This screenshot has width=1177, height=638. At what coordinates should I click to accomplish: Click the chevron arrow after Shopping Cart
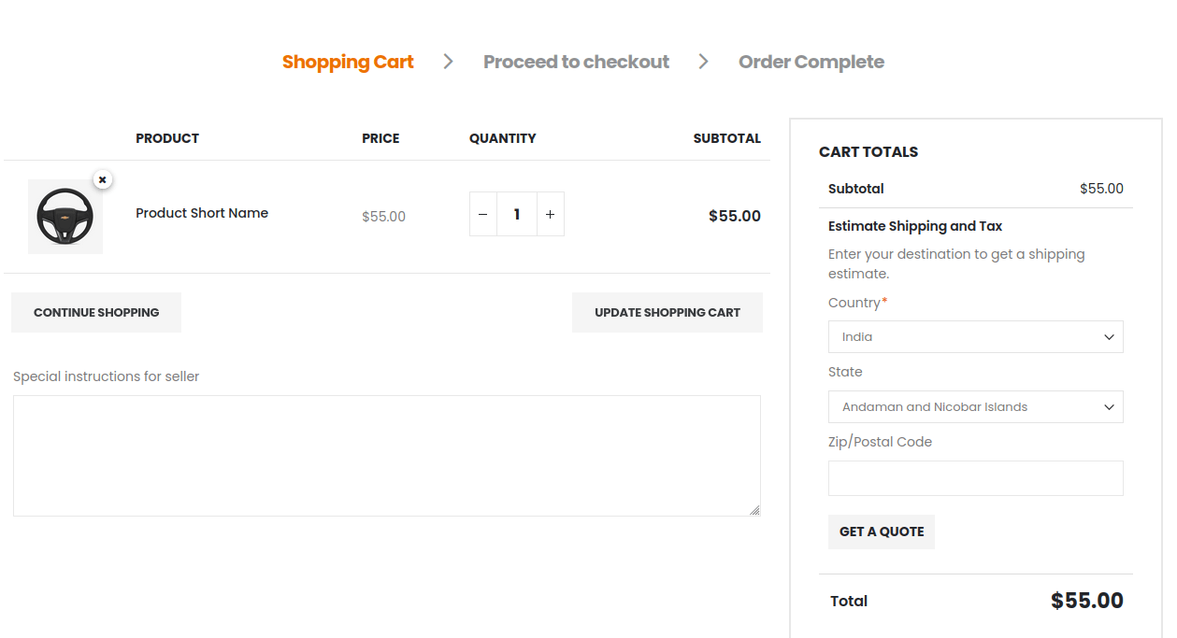449,62
